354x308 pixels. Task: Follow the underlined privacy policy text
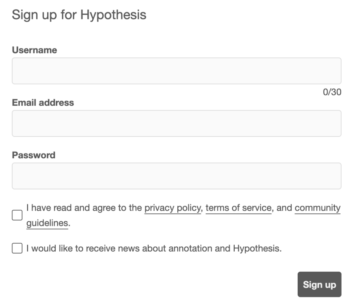(x=172, y=208)
